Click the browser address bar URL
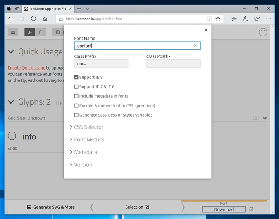 coord(94,19)
